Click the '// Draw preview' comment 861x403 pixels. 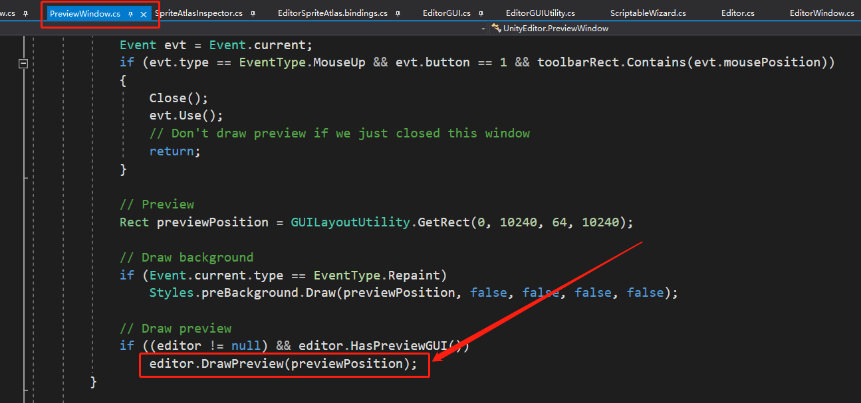click(176, 329)
